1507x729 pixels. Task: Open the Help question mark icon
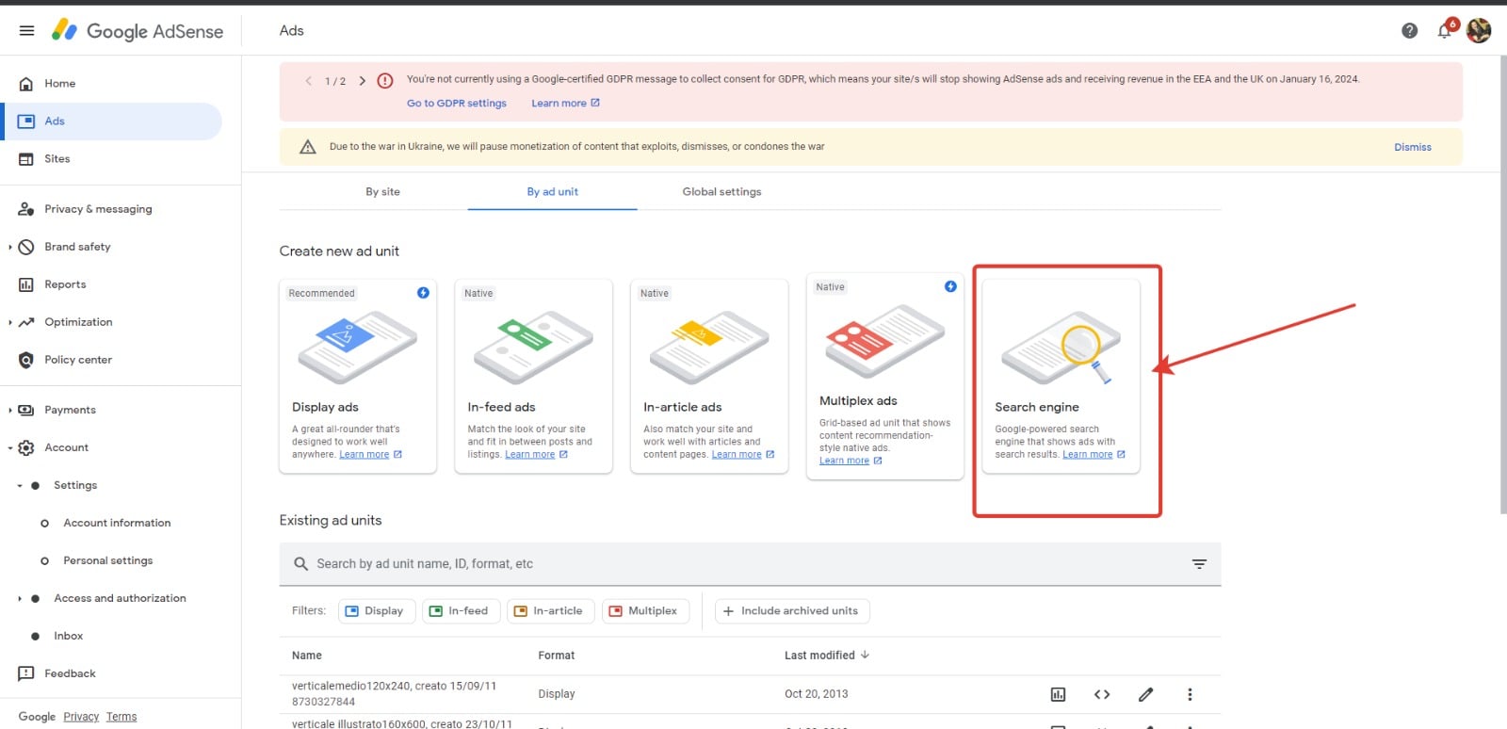click(x=1409, y=31)
